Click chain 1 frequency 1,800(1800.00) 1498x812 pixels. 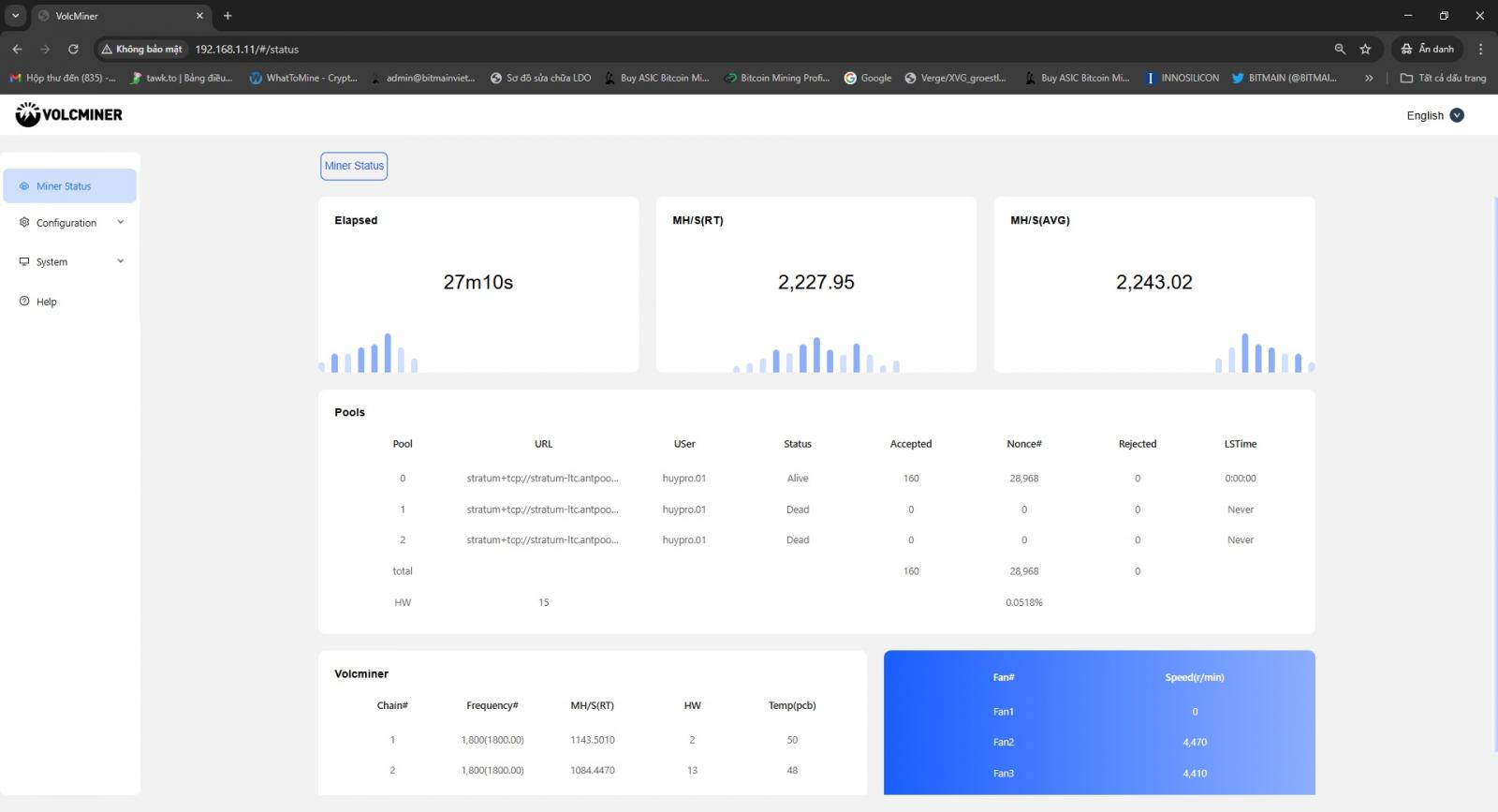pyautogui.click(x=492, y=740)
